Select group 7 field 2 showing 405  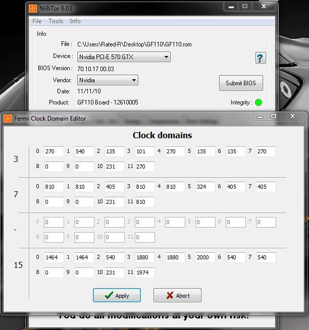(115, 187)
